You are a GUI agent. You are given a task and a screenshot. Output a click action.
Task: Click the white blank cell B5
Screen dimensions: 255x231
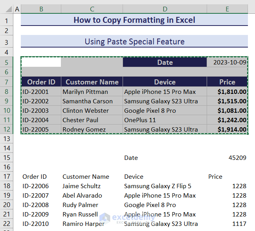(x=41, y=62)
